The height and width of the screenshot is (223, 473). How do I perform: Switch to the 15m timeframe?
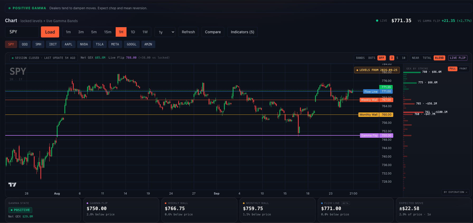[107, 32]
